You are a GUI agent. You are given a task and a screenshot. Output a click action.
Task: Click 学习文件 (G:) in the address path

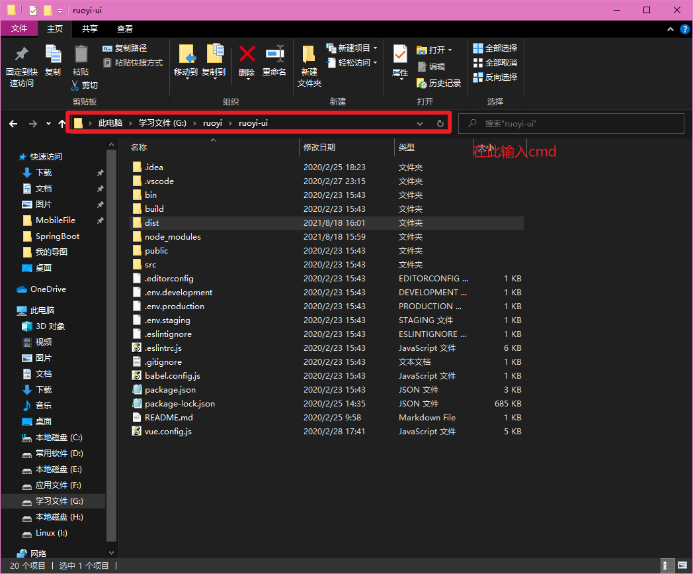pyautogui.click(x=163, y=124)
